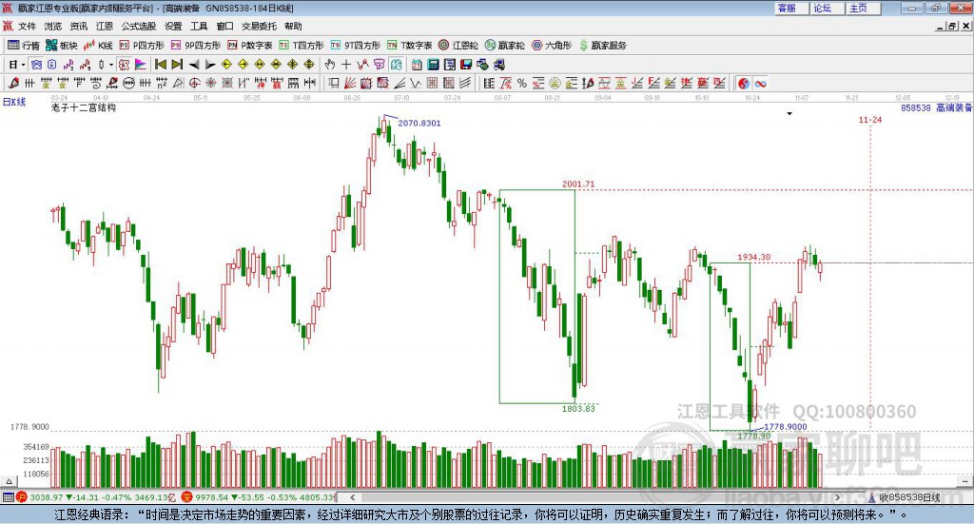Screen dimensions: 974x524
Task: Open the 板块 sector view
Action: [61, 46]
